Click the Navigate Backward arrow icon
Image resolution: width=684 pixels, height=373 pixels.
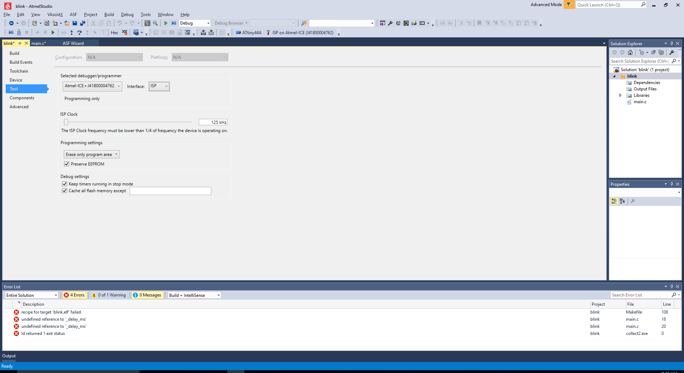(x=11, y=23)
